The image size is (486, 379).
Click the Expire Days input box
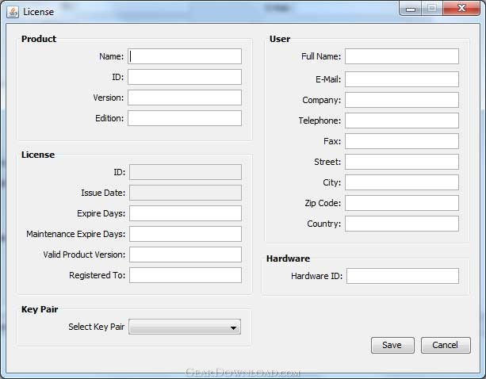(185, 213)
